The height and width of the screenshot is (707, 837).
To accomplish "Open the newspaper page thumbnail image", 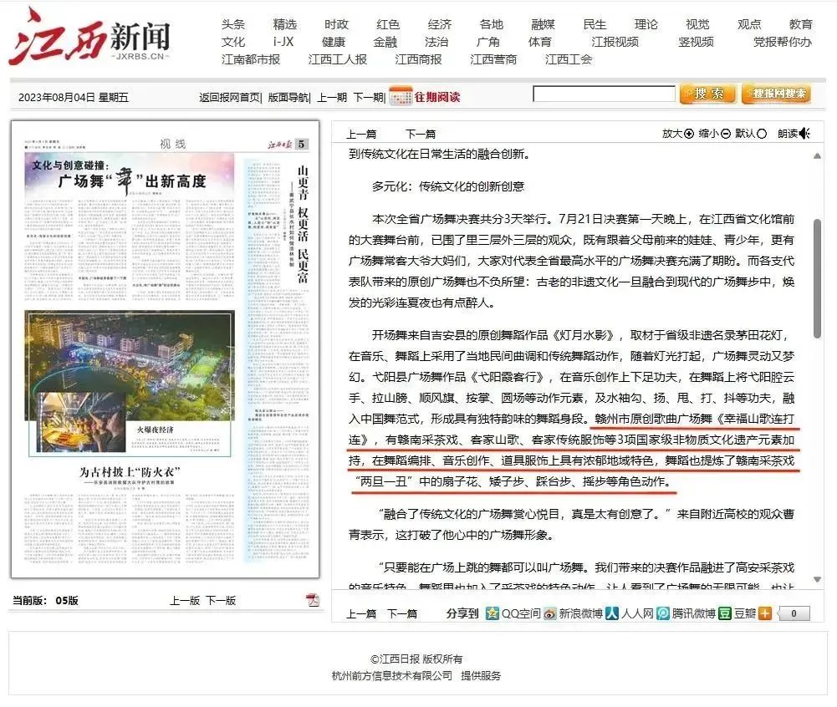I will (x=165, y=349).
